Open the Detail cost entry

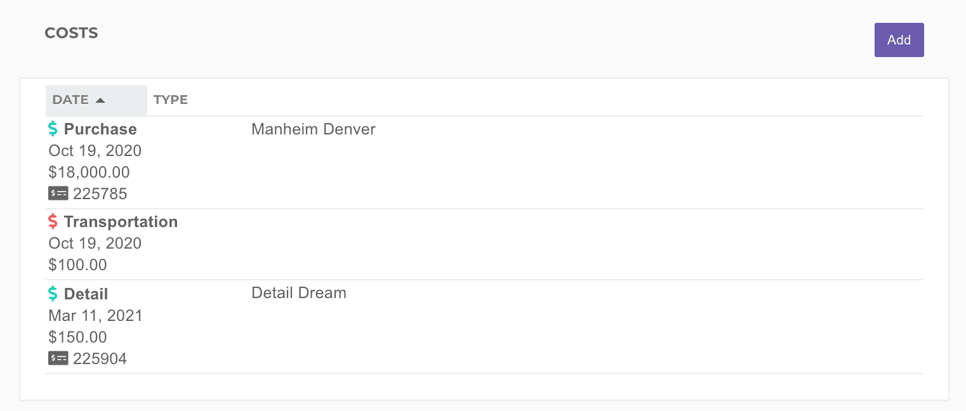[x=86, y=294]
